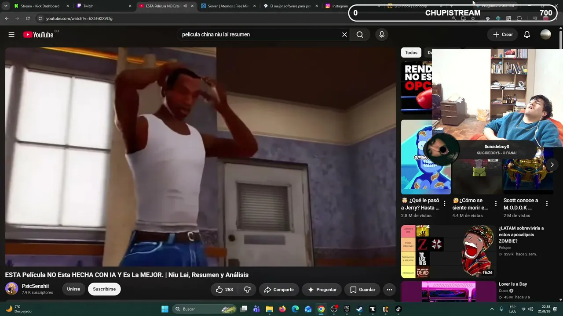Show hidden system tray icons
The image size is (563, 316).
tap(492, 309)
